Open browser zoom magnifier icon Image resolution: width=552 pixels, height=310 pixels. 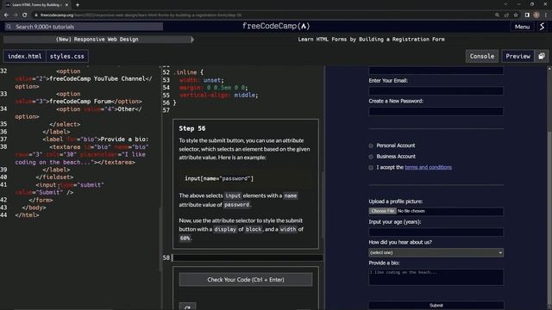(x=497, y=15)
